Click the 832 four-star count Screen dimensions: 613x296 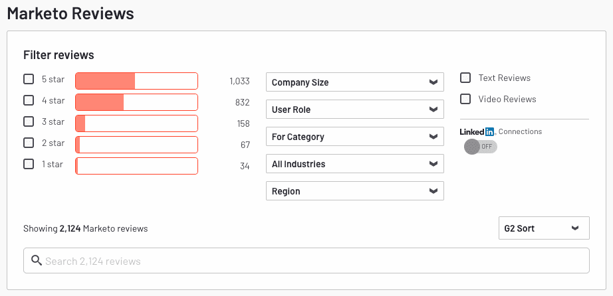pyautogui.click(x=243, y=103)
